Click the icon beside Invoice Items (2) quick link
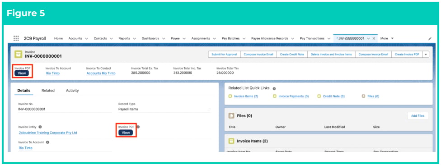The height and width of the screenshot is (165, 441). [230, 96]
